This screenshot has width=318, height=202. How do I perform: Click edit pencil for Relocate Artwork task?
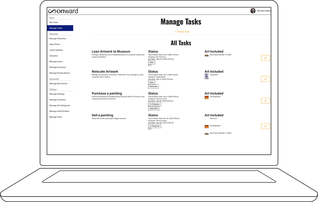(x=265, y=79)
